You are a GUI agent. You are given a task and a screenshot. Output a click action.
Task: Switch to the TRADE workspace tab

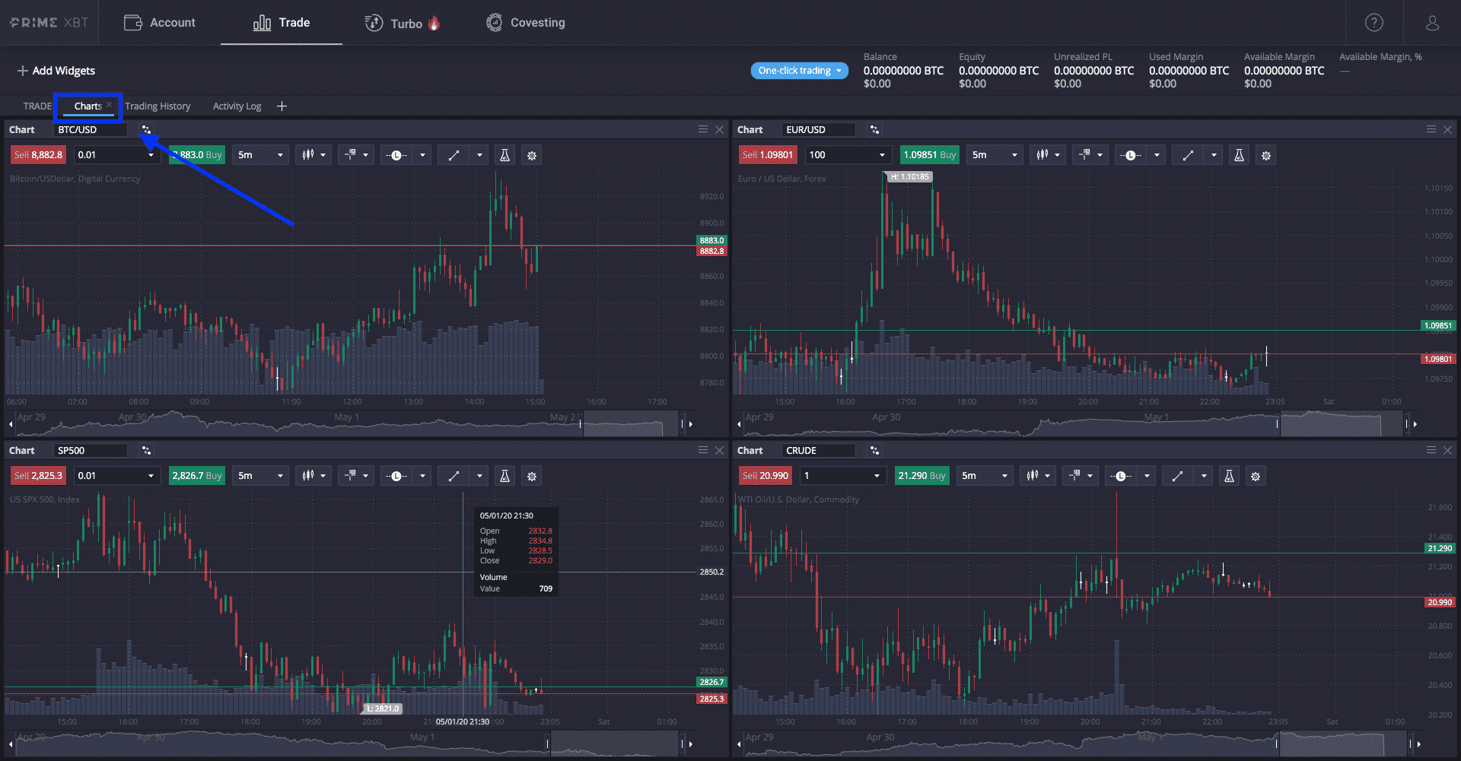[37, 106]
